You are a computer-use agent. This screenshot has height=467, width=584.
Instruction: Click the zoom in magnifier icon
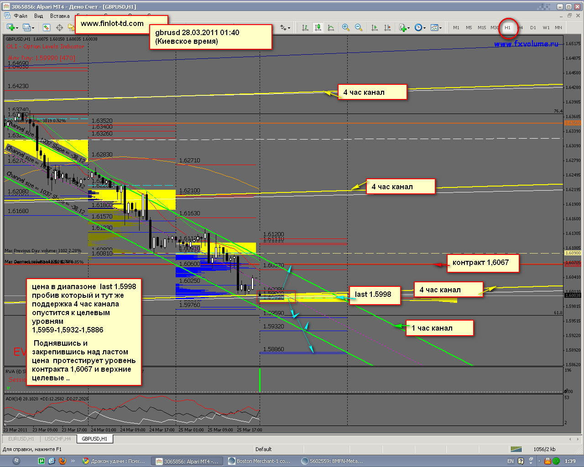346,27
